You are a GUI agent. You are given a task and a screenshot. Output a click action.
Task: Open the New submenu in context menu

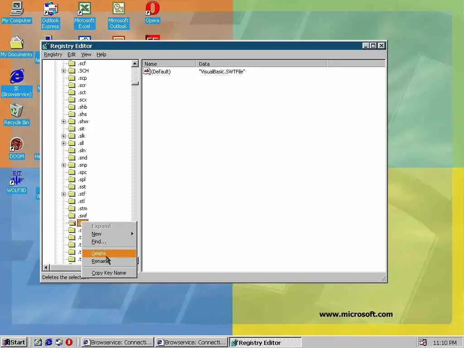pyautogui.click(x=109, y=234)
